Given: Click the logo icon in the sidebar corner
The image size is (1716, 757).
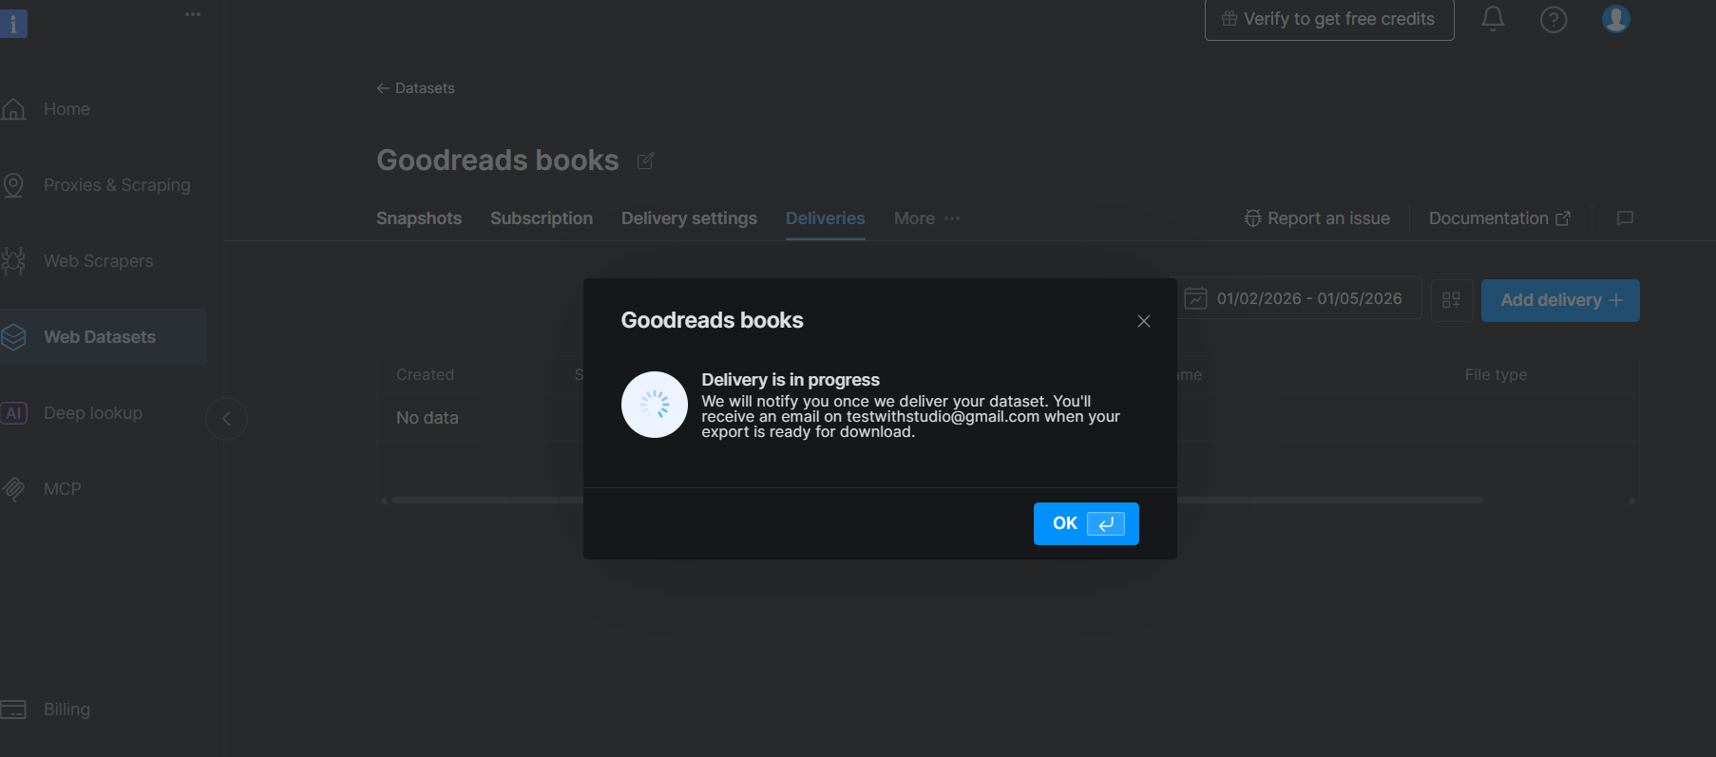Looking at the screenshot, I should coord(13,24).
